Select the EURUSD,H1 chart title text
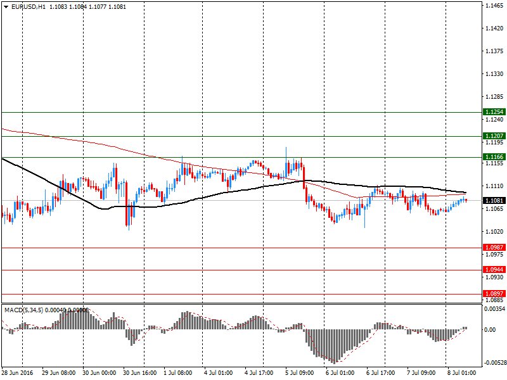 click(29, 7)
